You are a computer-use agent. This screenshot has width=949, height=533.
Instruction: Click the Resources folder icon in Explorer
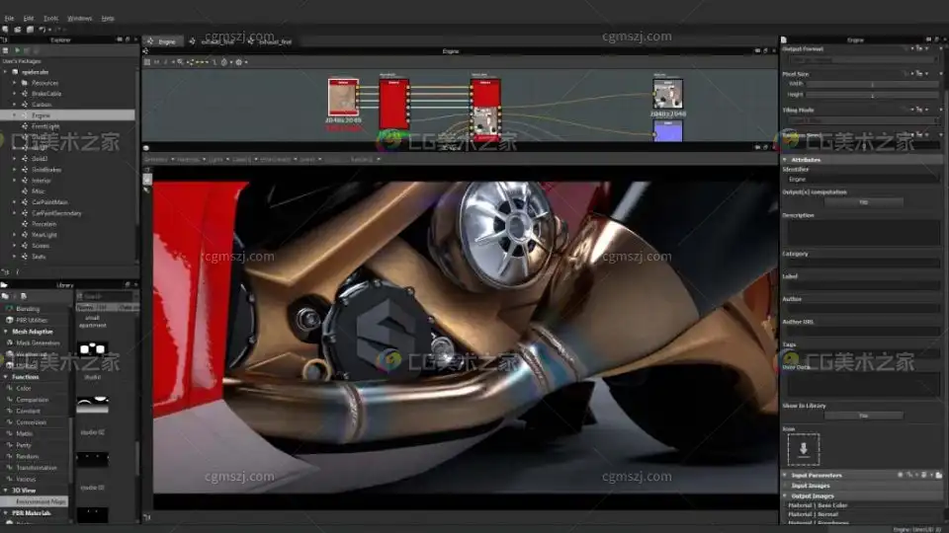coord(25,83)
